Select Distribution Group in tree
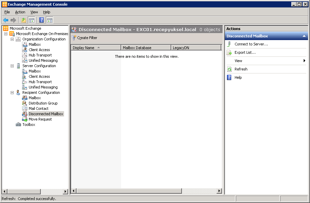Viewport: 310px width, 203px height. tap(43, 103)
